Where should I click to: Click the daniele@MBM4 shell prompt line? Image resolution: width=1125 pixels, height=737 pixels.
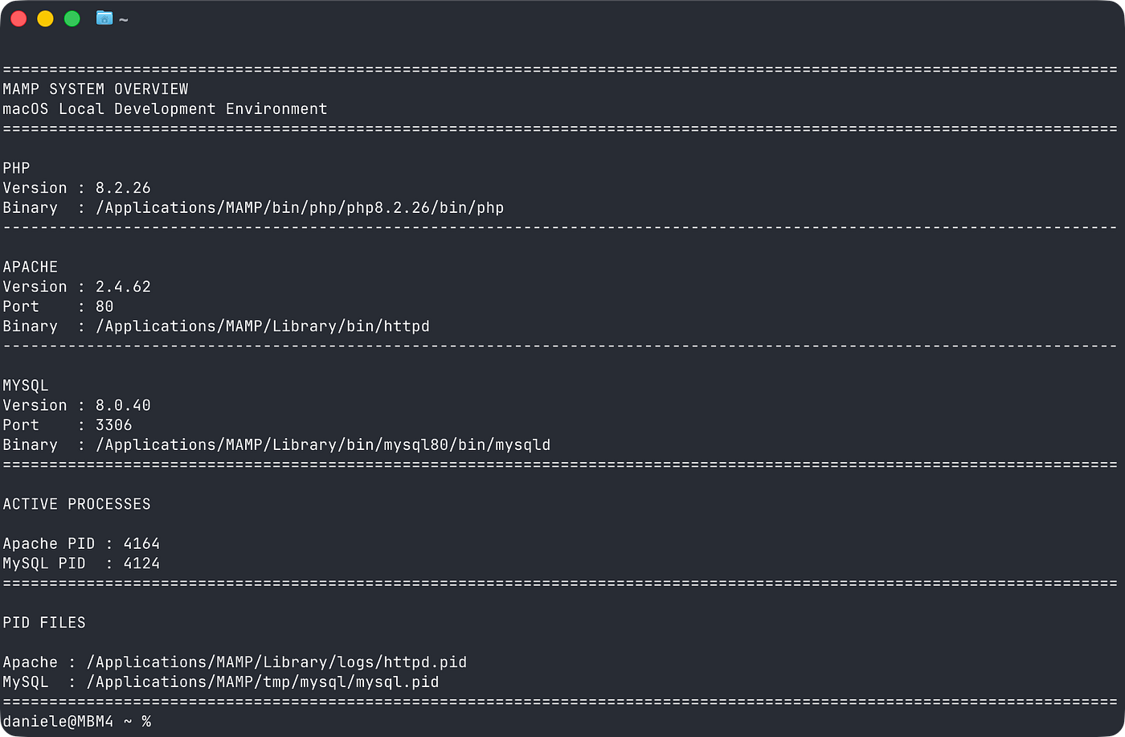click(77, 722)
